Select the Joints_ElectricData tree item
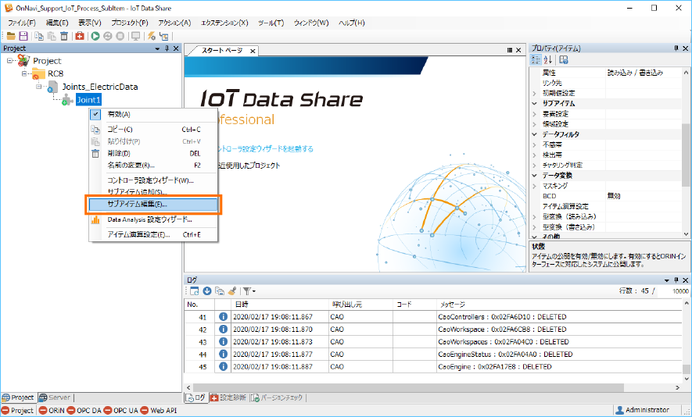Screen dimensions: 692x417 point(99,87)
